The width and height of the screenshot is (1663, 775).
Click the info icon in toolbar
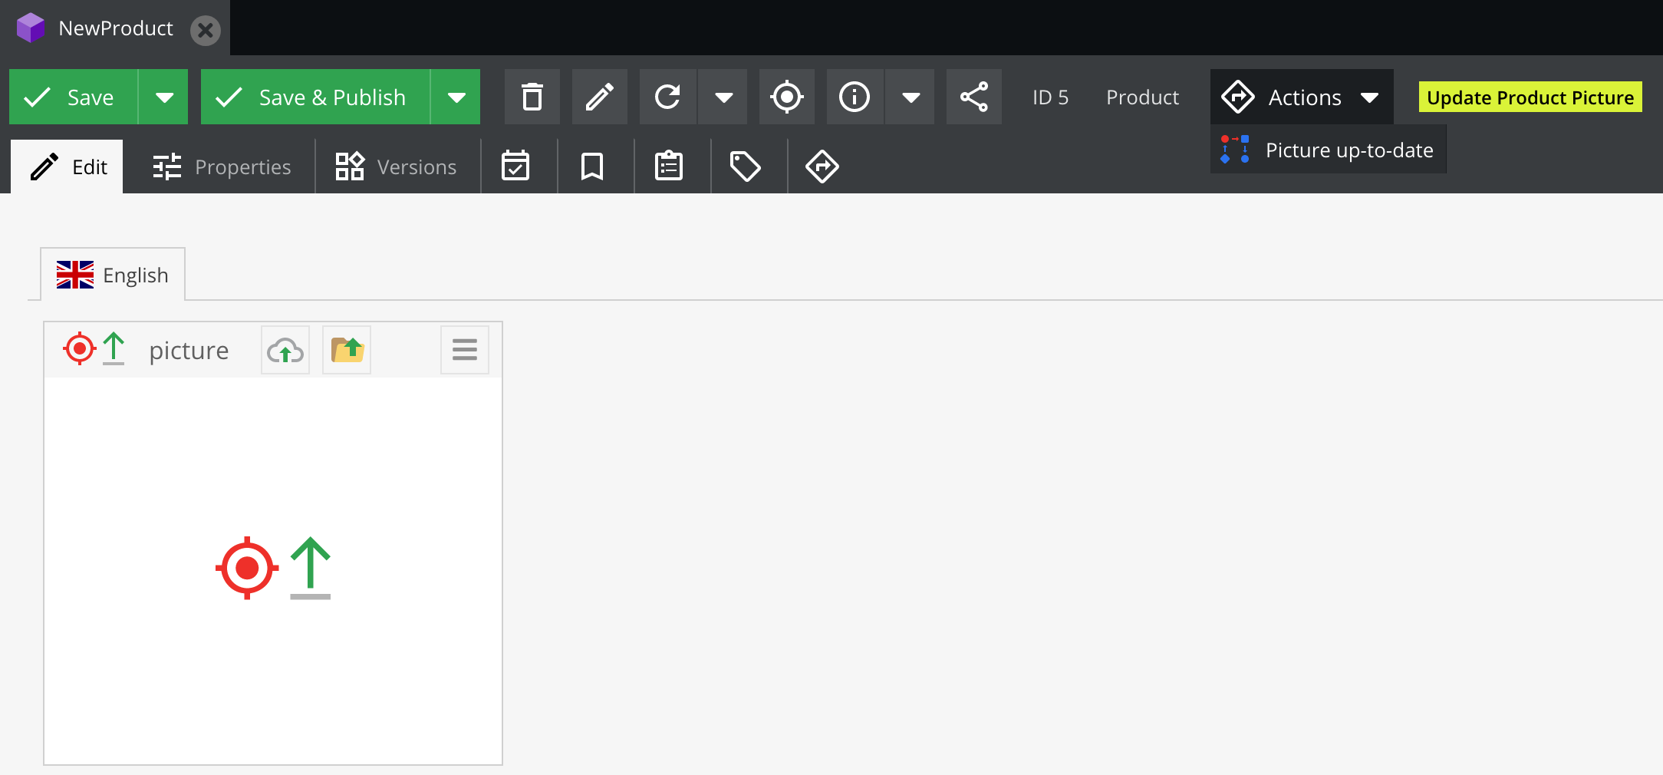(855, 97)
